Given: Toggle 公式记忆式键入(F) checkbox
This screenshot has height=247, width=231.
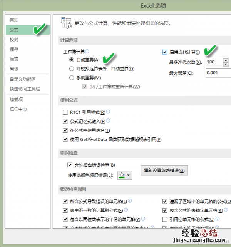Looking at the screenshot, I should click(x=65, y=121).
